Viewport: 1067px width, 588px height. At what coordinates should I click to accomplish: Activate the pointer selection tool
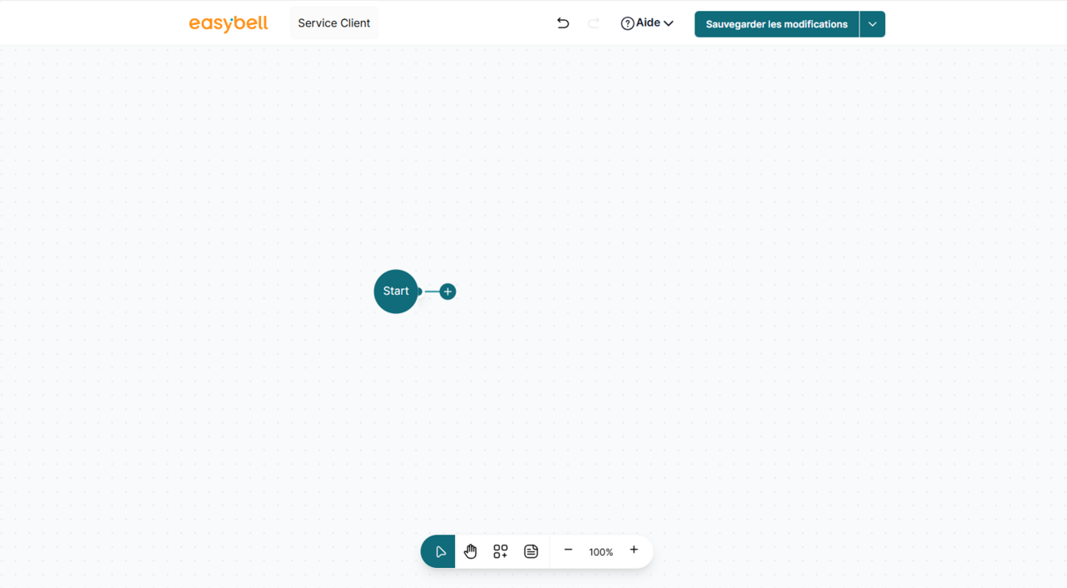point(438,551)
